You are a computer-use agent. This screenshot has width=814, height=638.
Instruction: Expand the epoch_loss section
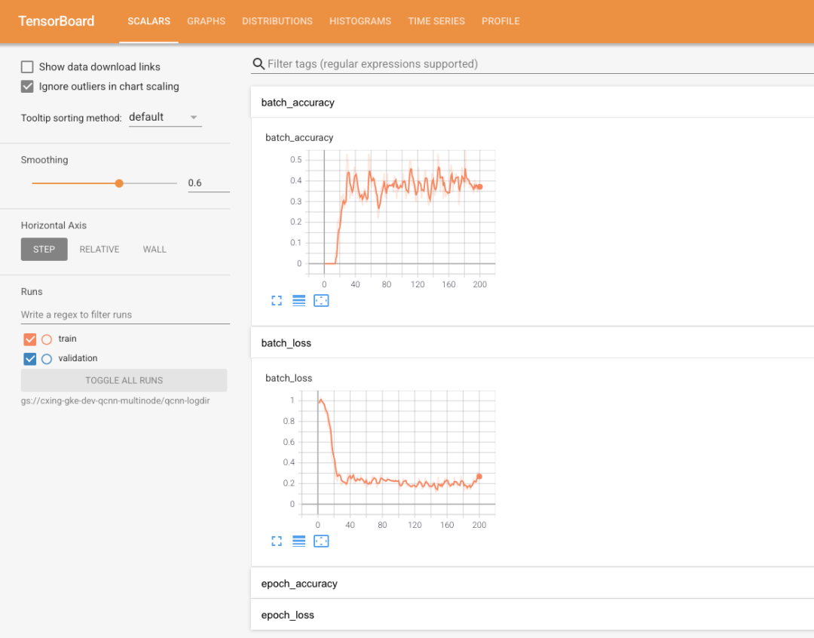click(288, 615)
